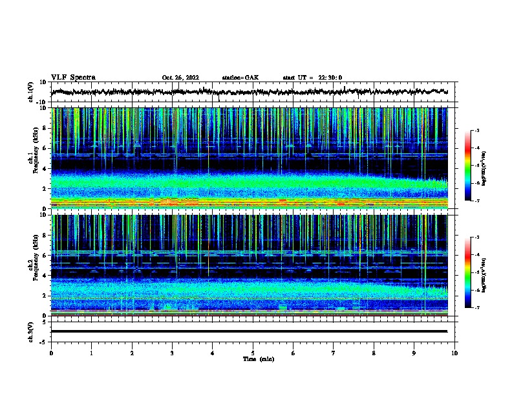Click the ch.3(V) axis label
This screenshot has width=512, height=396.
(x=31, y=332)
